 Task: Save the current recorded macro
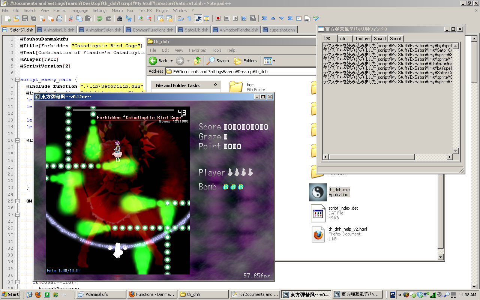[252, 18]
